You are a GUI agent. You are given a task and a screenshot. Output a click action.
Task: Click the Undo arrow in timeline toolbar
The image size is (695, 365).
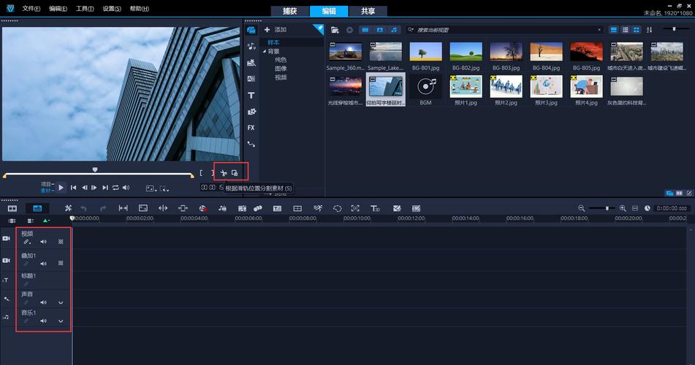point(84,208)
